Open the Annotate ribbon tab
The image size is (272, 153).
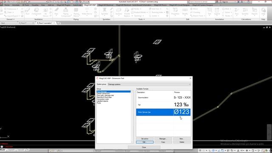[x=16, y=5]
